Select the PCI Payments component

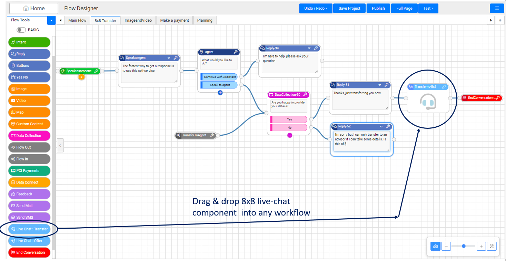coord(29,170)
